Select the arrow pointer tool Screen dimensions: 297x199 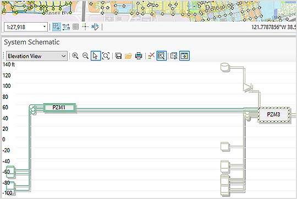coord(96,56)
